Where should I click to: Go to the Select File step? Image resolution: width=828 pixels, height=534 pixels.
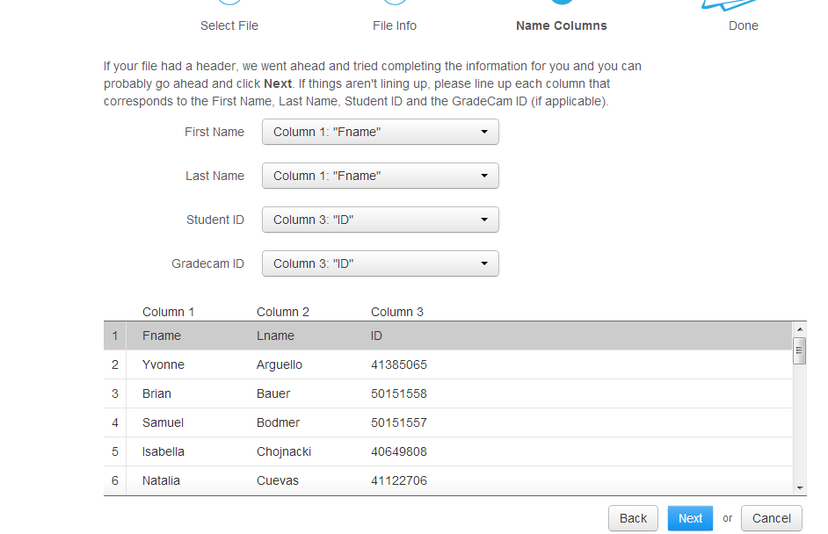(x=229, y=25)
